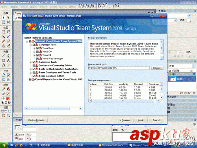Expand Tools for Redistributing Applications node

(31, 69)
